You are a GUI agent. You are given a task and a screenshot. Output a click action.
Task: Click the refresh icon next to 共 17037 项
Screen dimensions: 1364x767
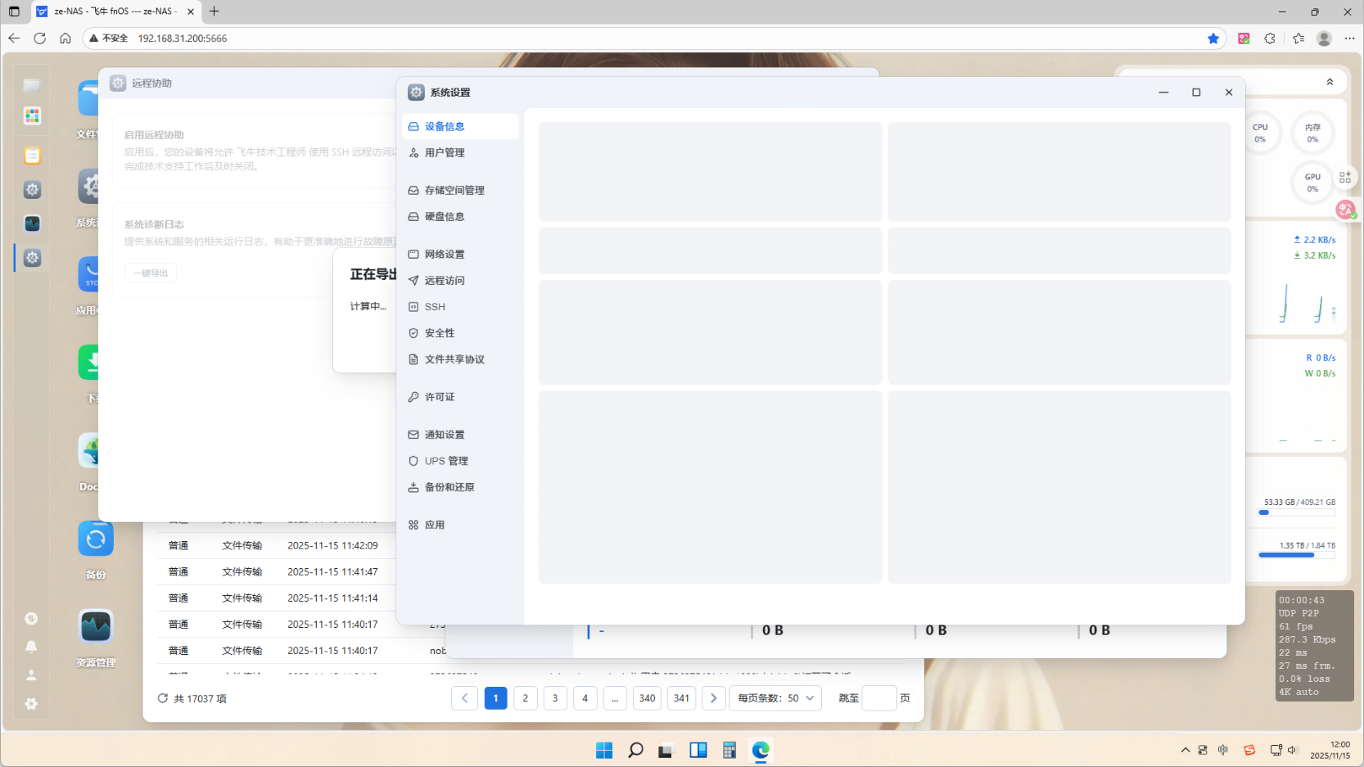point(162,698)
